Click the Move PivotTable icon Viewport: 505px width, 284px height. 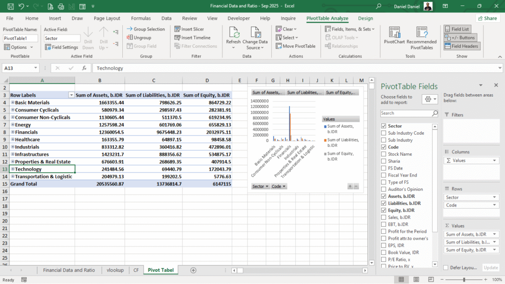tap(279, 46)
